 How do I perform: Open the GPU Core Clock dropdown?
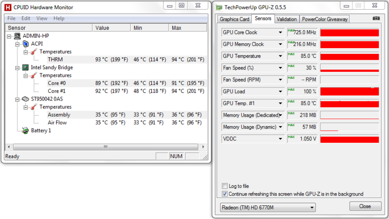[280, 33]
